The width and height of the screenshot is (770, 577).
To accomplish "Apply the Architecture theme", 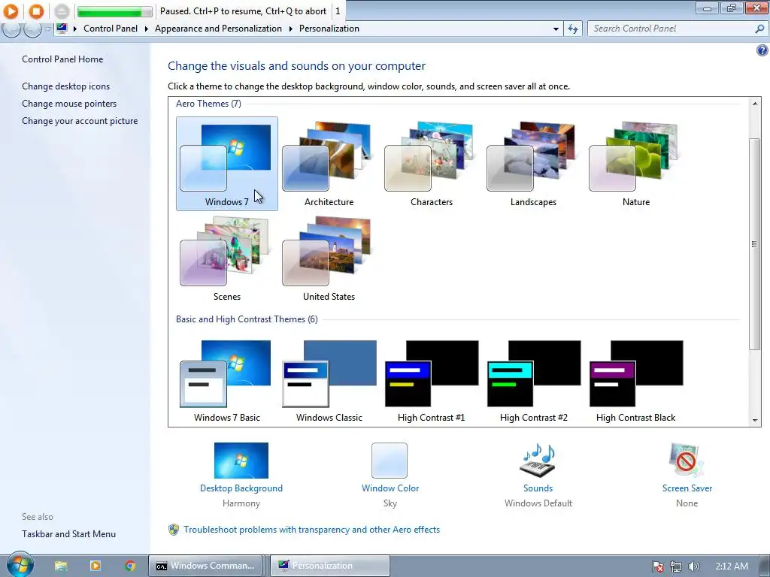I will [x=329, y=164].
